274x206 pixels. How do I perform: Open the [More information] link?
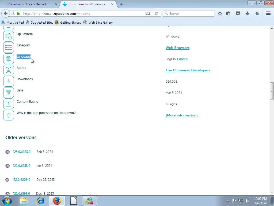point(182,115)
